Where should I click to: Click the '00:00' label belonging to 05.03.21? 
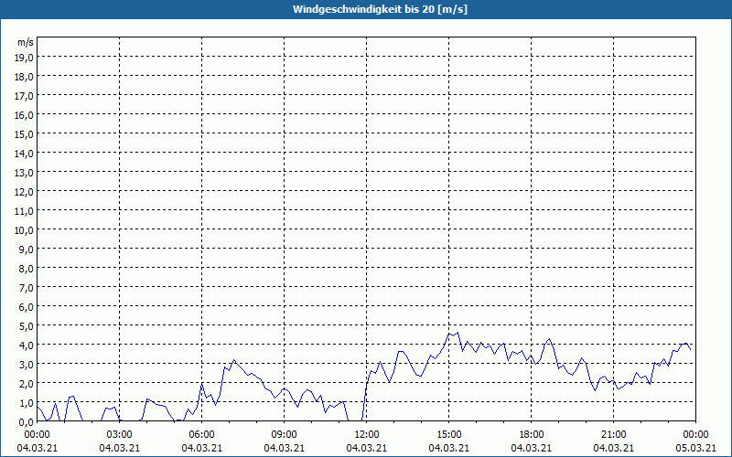pos(695,435)
